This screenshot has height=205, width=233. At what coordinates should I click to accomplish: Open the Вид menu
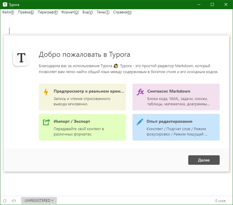87,12
